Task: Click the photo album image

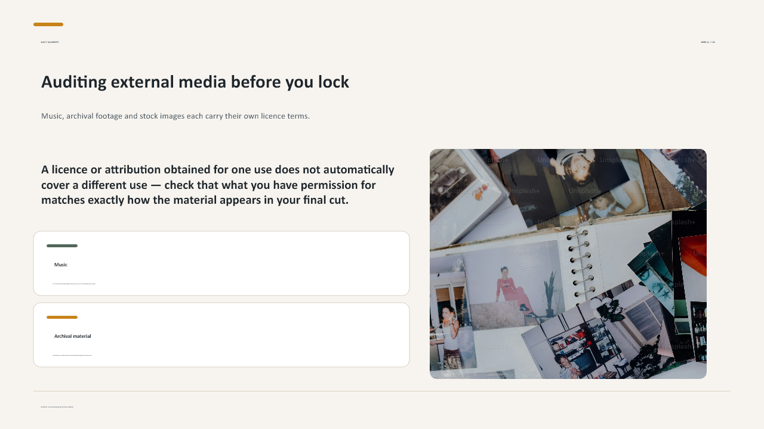Action: pos(568,264)
